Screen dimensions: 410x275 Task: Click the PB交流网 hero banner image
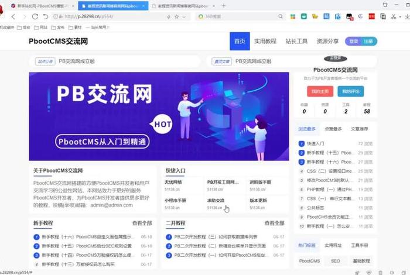tap(159, 116)
